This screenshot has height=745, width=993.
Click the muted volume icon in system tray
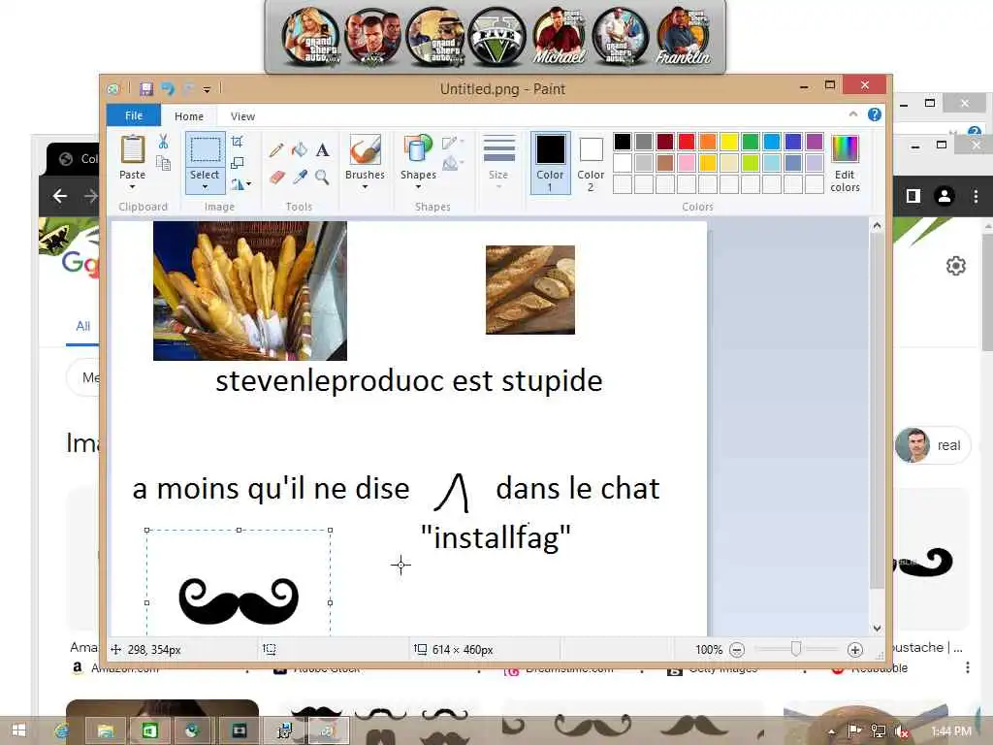[x=901, y=731]
